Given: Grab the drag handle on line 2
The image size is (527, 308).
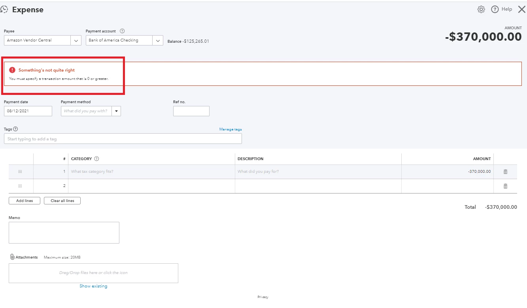Looking at the screenshot, I should pos(20,186).
